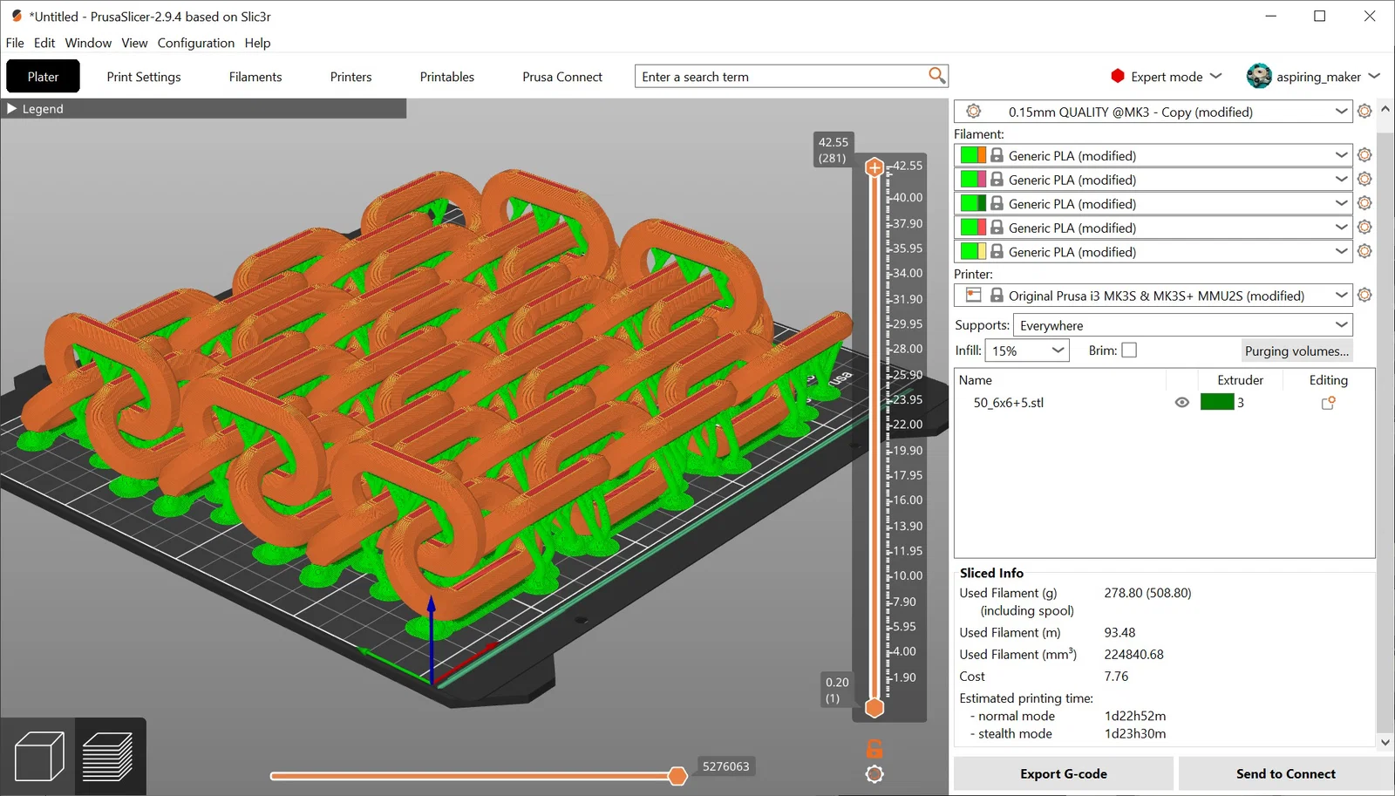
Task: Open the Help menu
Action: pyautogui.click(x=257, y=43)
